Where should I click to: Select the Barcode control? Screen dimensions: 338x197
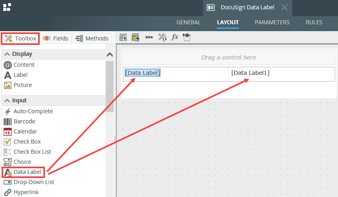tap(19, 121)
